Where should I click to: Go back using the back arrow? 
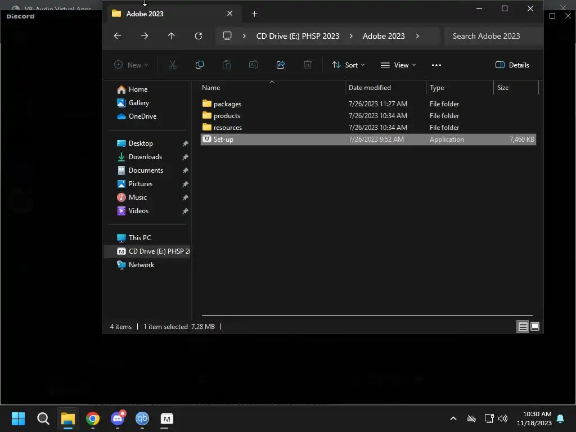click(x=118, y=36)
